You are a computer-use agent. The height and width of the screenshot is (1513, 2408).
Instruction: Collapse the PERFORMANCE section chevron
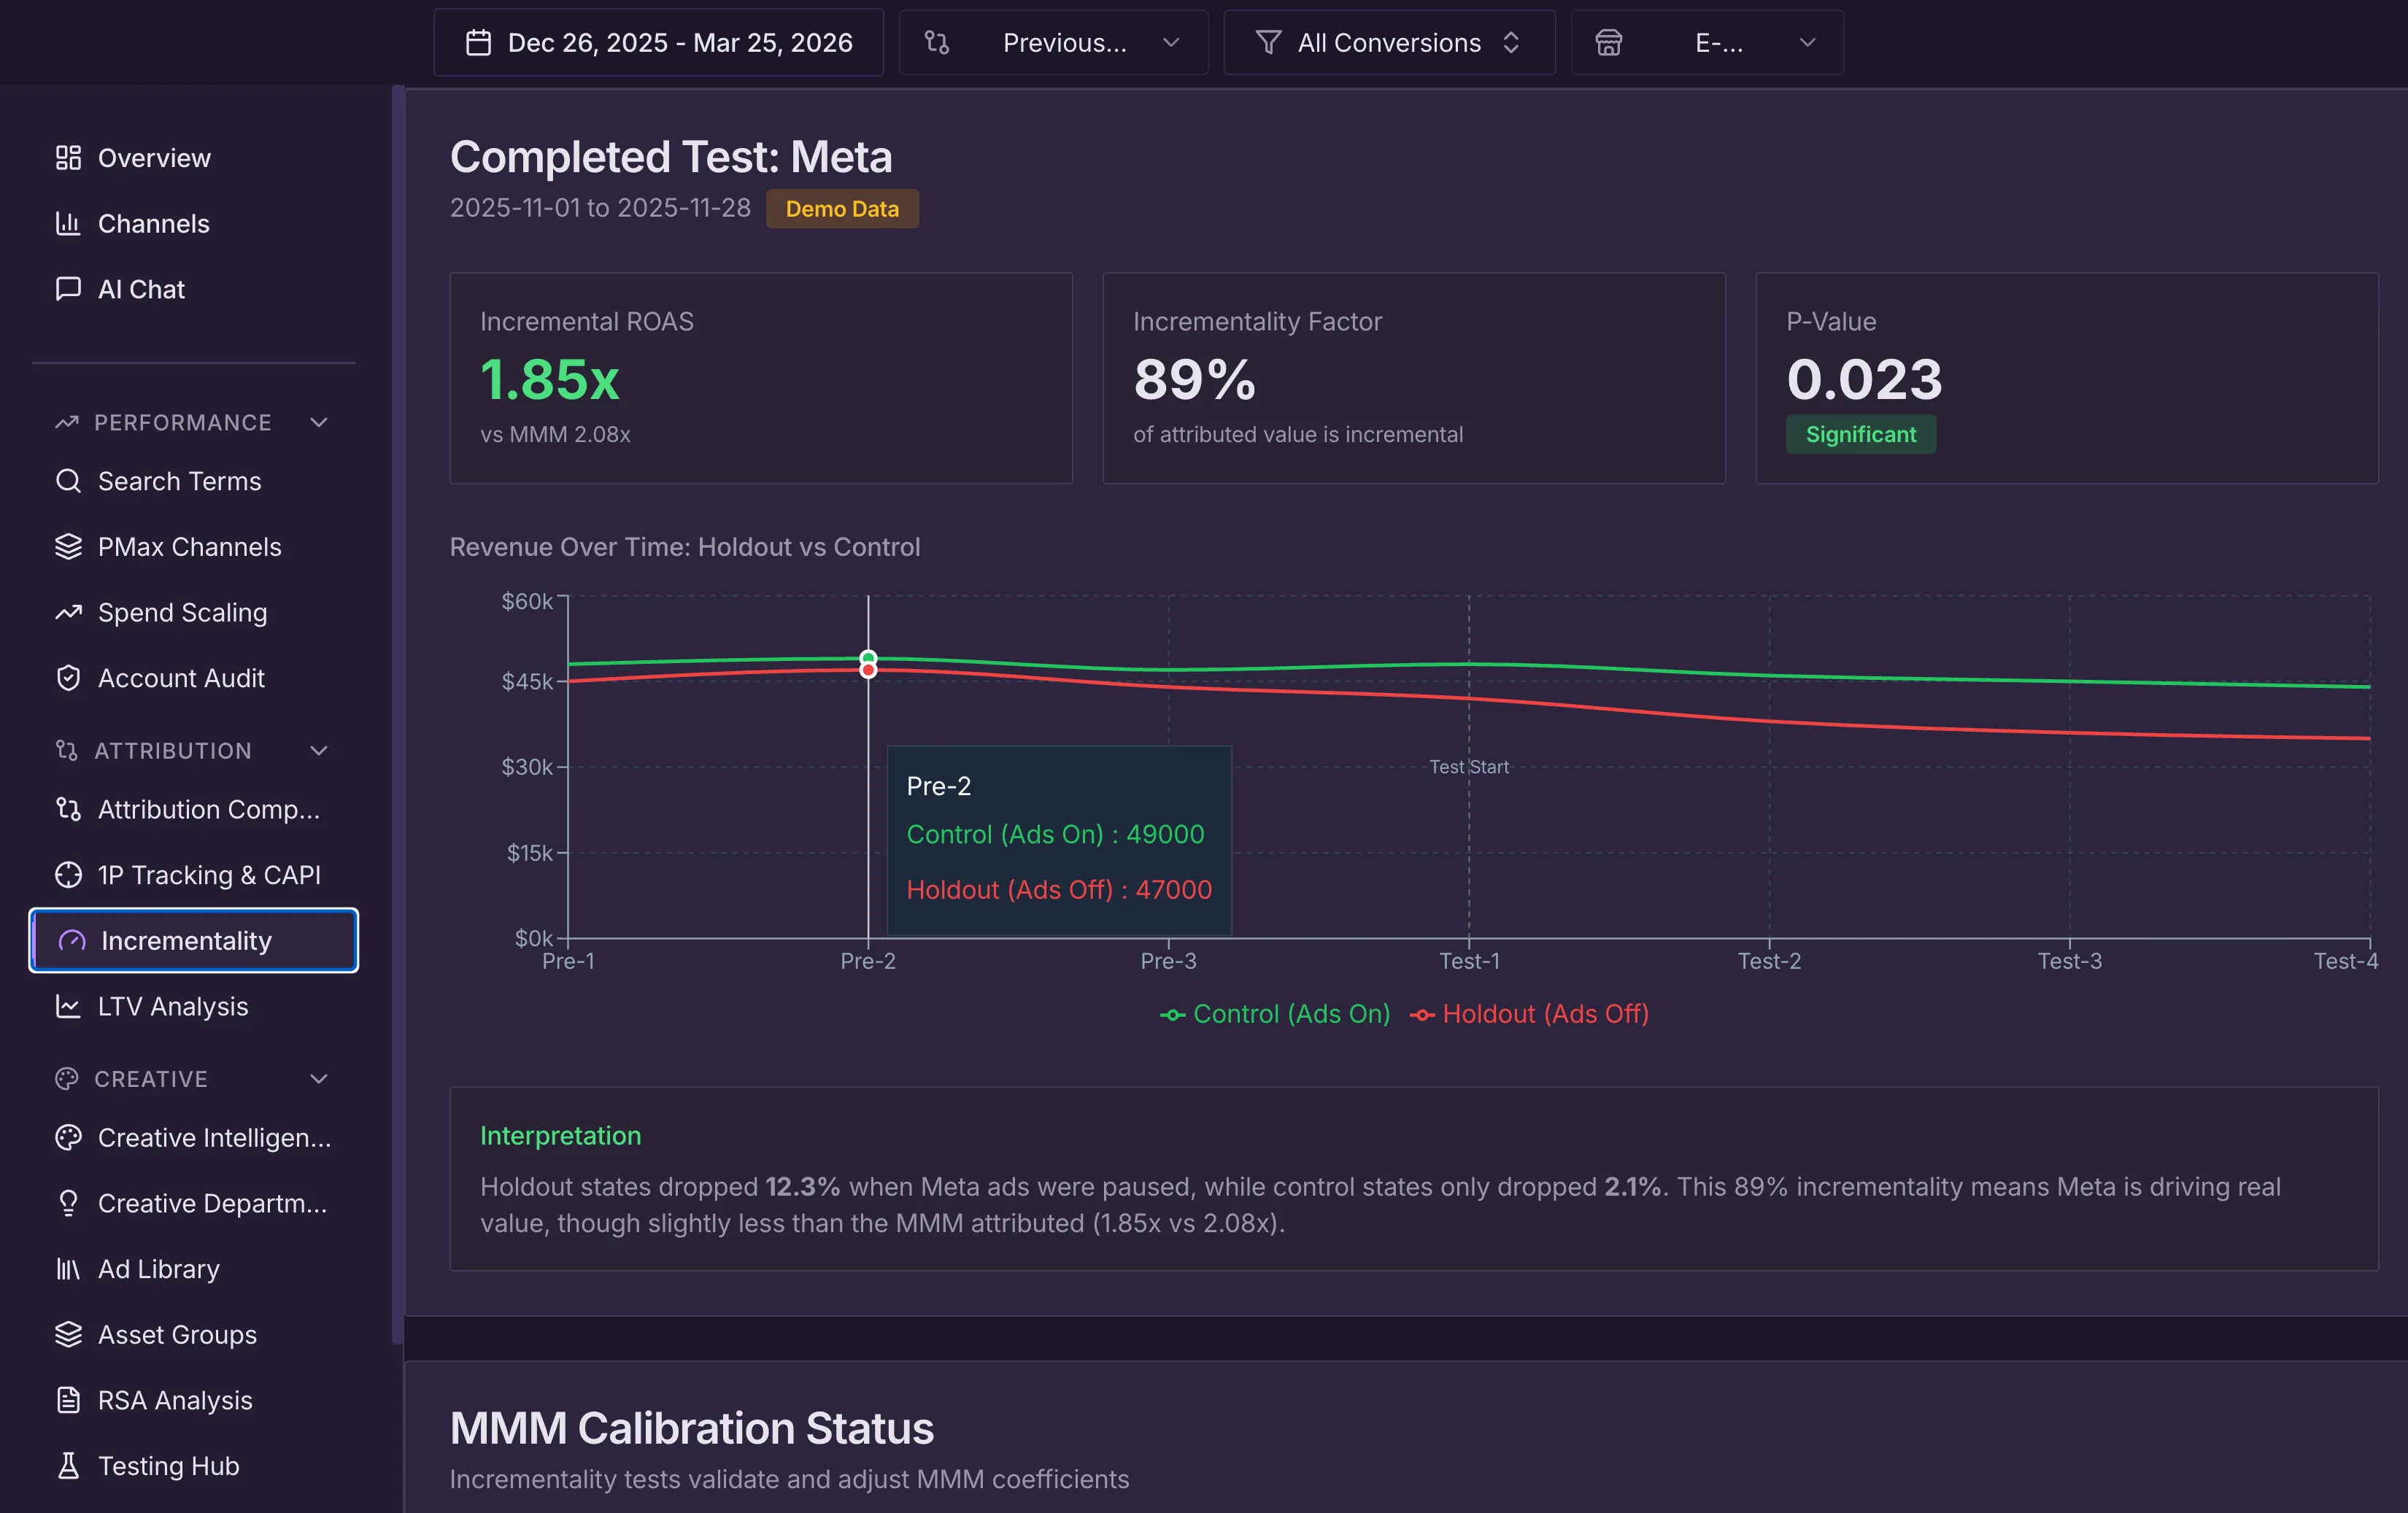pyautogui.click(x=319, y=423)
